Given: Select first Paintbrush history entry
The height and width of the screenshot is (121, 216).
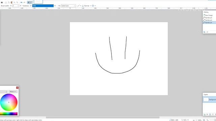Looking at the screenshot, I should click(209, 18).
